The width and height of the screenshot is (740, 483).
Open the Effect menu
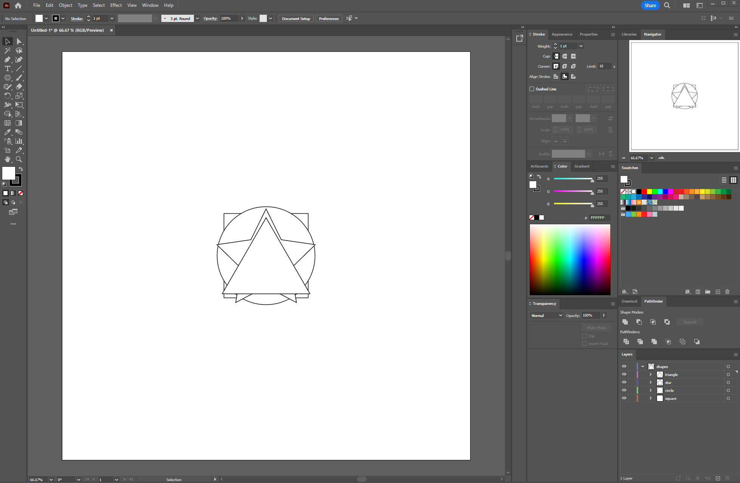[116, 5]
